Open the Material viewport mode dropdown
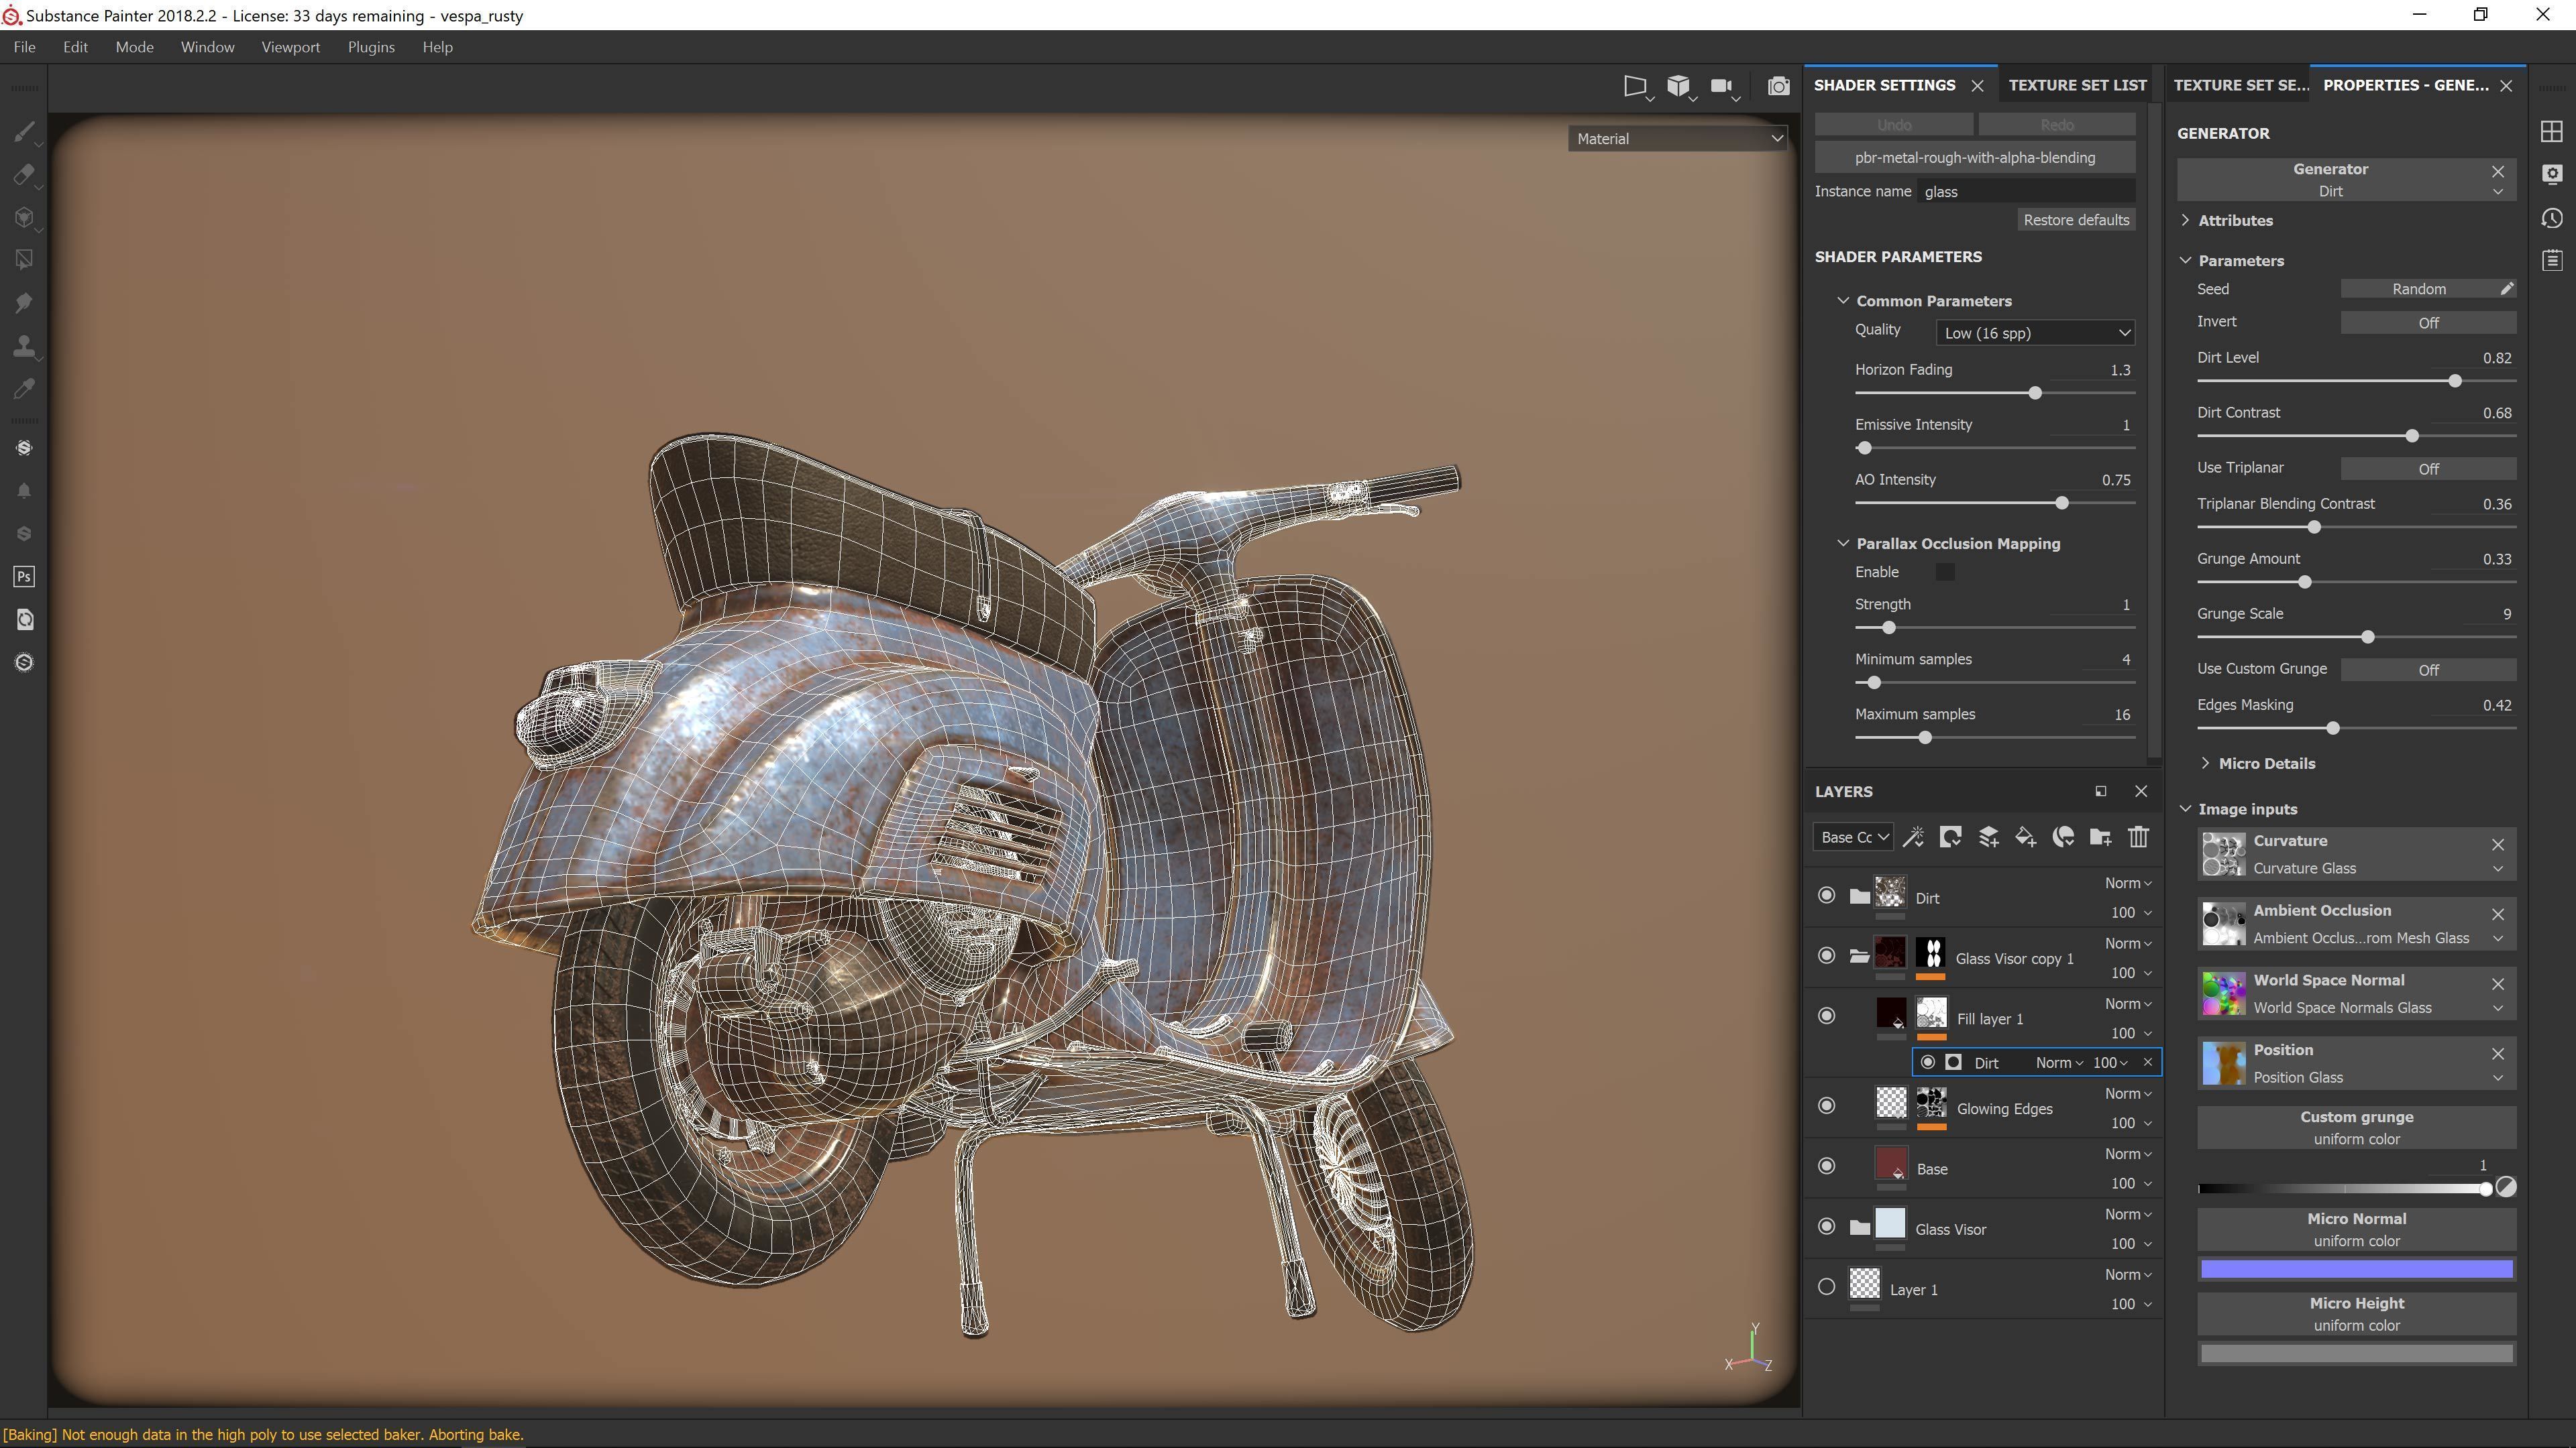 coord(1678,139)
